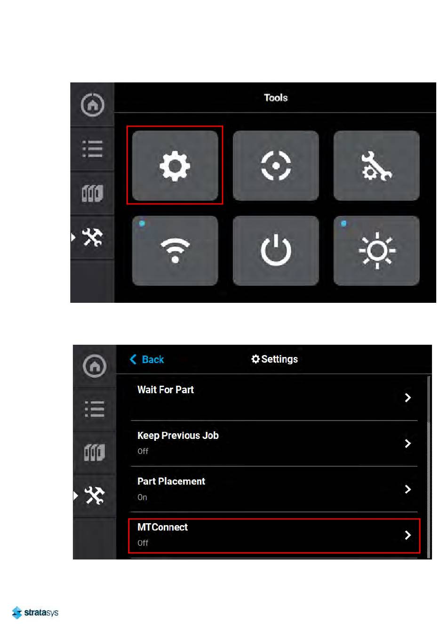Tap the power tile in Tools

[276, 251]
